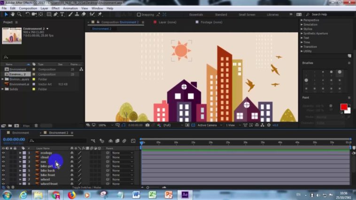The image size is (356, 200).
Task: Click the red foreground color swatch
Action: pyautogui.click(x=344, y=107)
